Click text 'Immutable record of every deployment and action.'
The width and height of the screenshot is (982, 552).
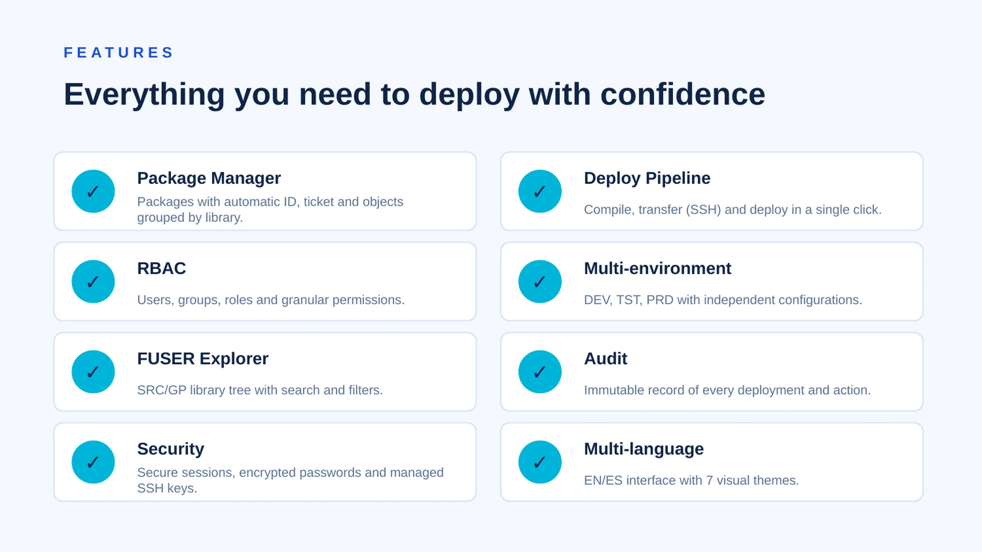coord(727,390)
